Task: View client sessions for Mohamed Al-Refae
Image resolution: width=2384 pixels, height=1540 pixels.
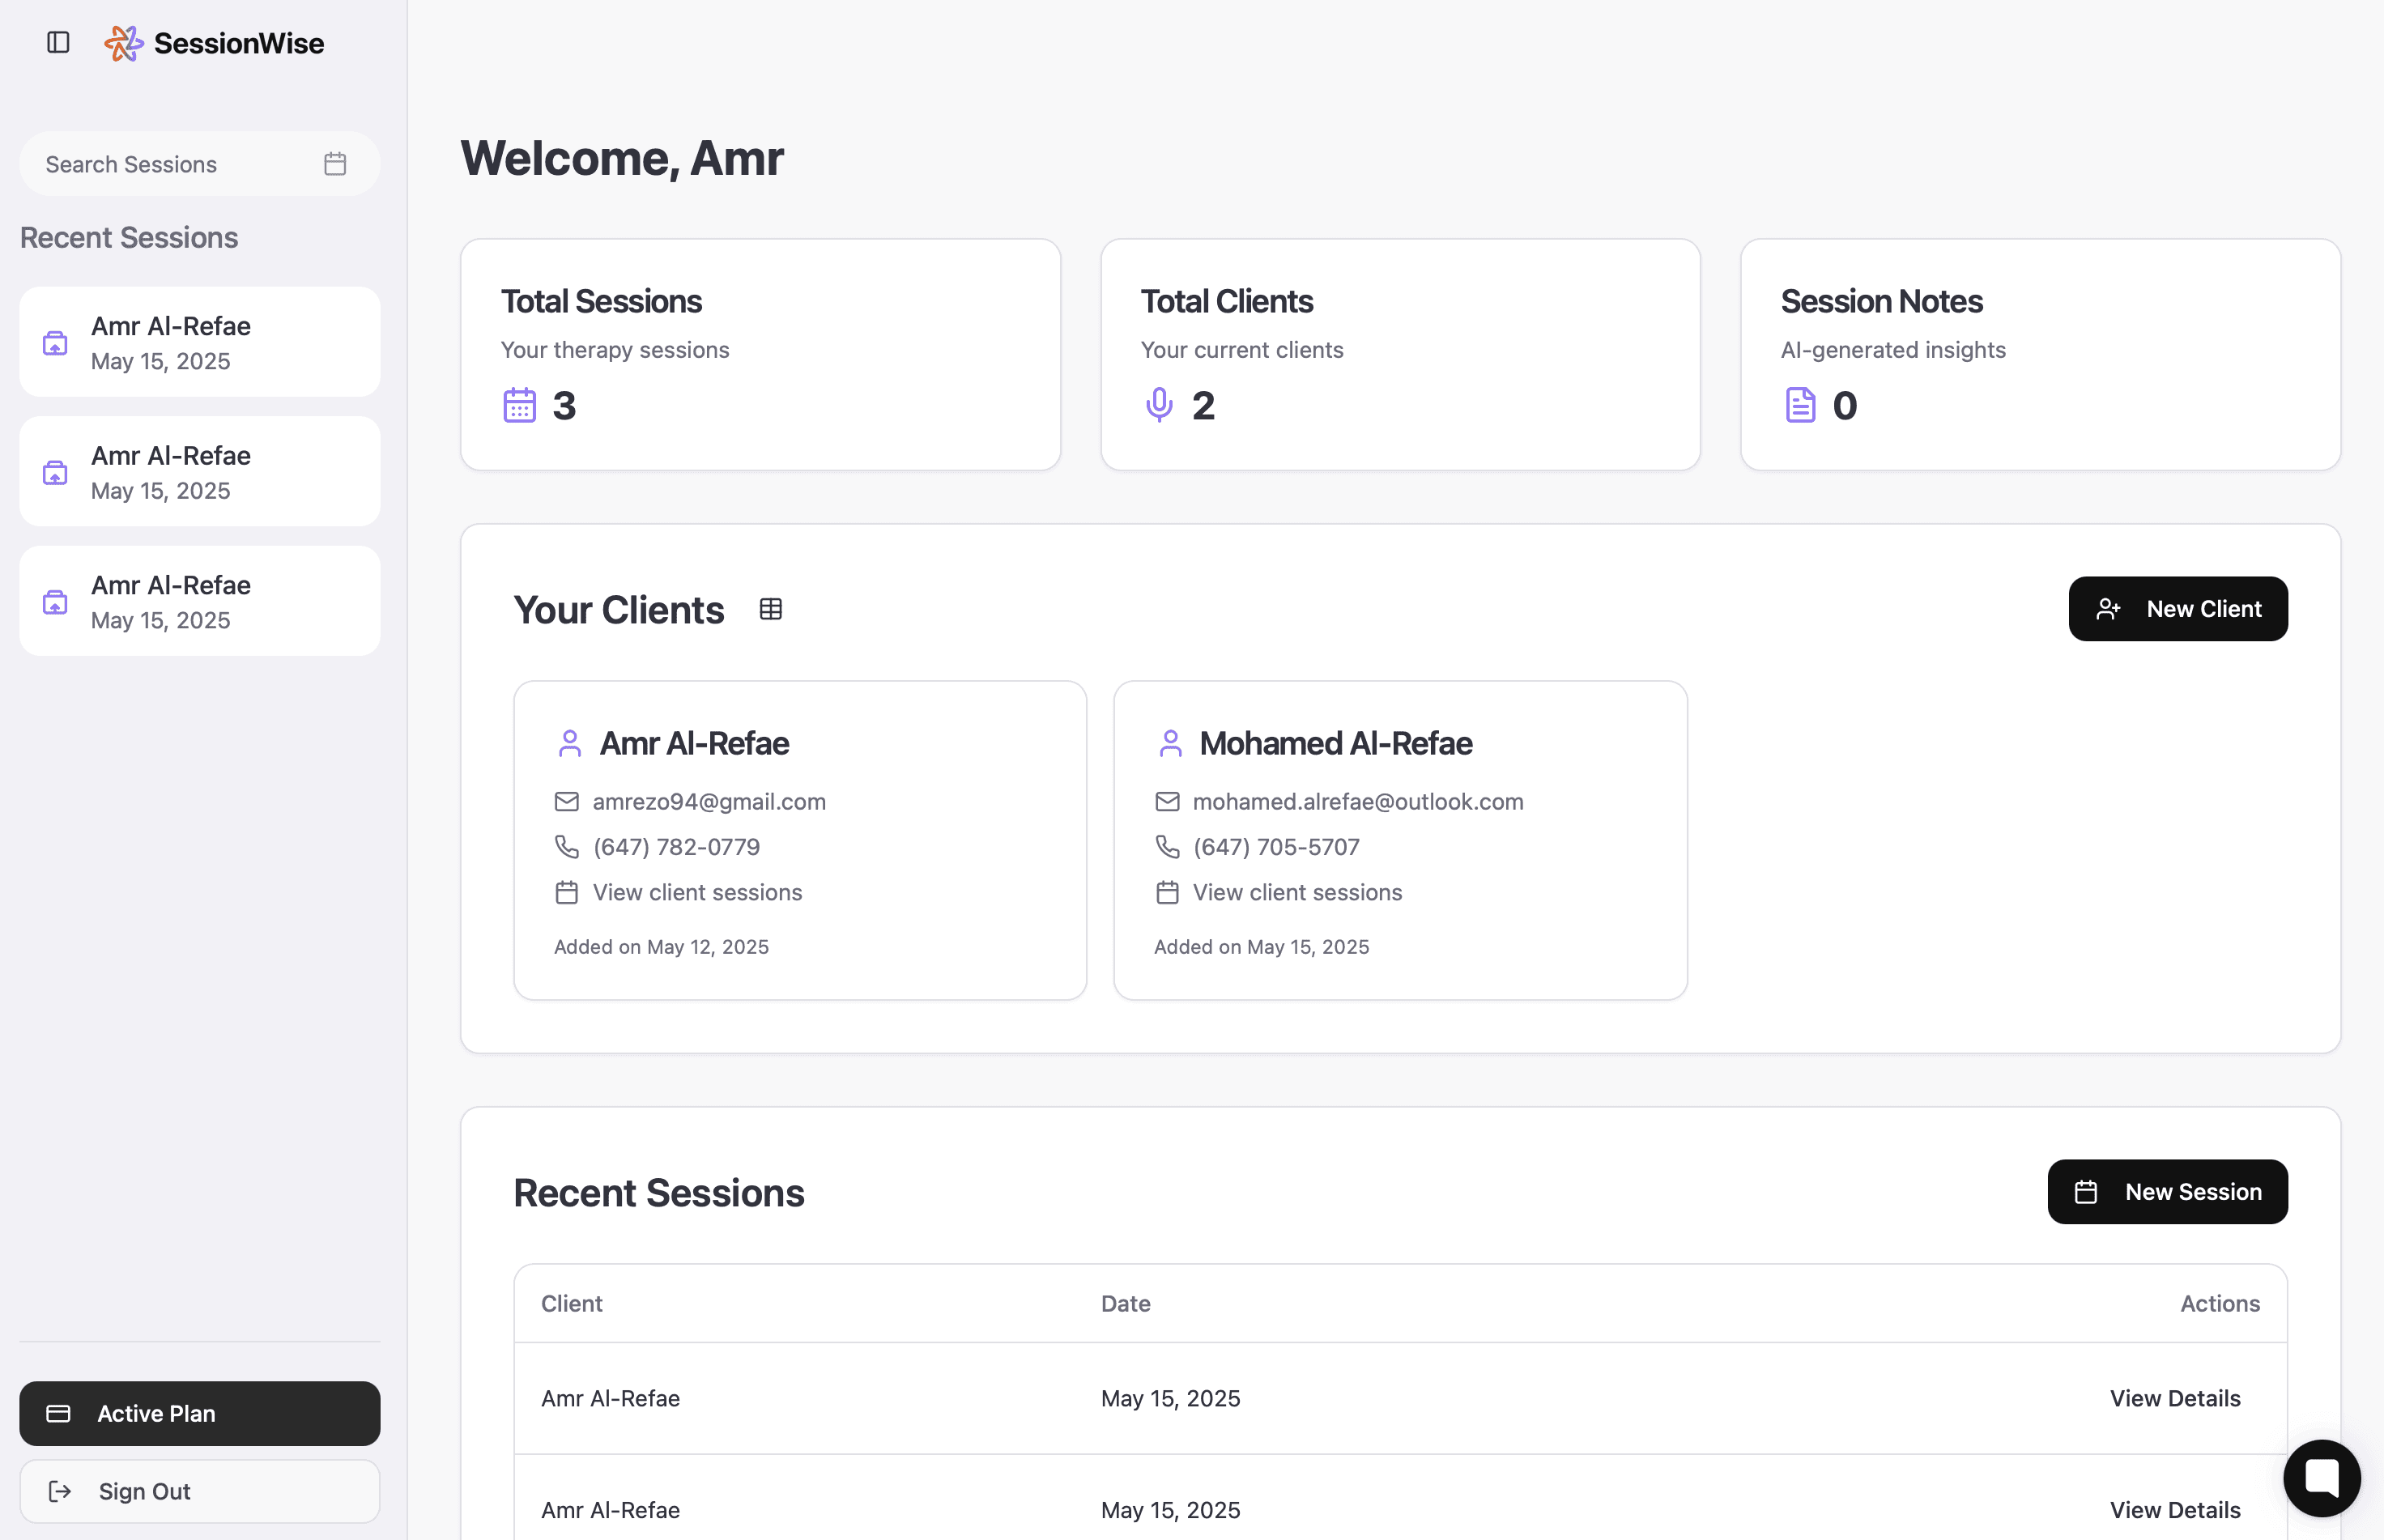Action: (1297, 892)
